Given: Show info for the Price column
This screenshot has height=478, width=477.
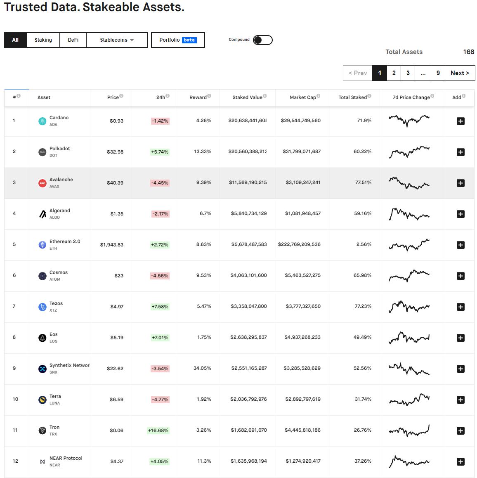Looking at the screenshot, I should click(121, 96).
